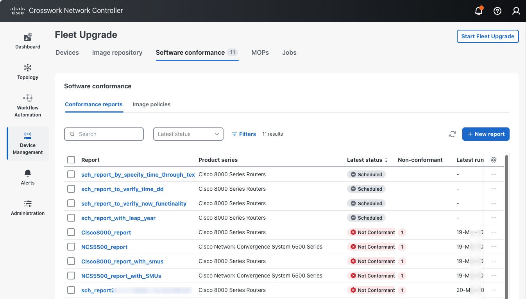Image resolution: width=526 pixels, height=299 pixels.
Task: Click the Start Fleet Upgrade button
Action: click(x=488, y=36)
